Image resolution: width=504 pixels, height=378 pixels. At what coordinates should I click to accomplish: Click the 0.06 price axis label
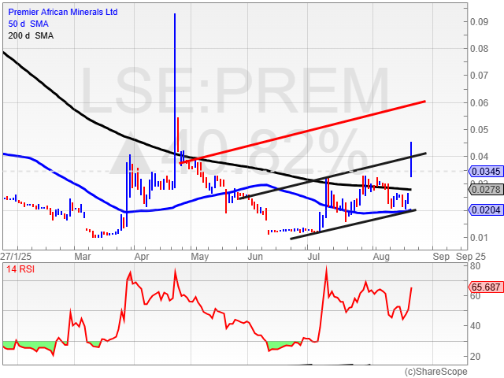[479, 103]
